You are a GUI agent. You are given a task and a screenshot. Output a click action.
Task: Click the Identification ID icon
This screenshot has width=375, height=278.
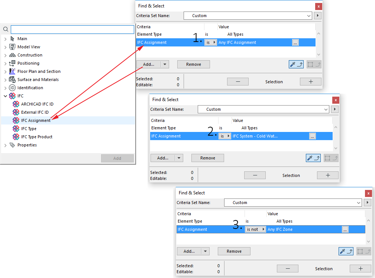[12, 88]
